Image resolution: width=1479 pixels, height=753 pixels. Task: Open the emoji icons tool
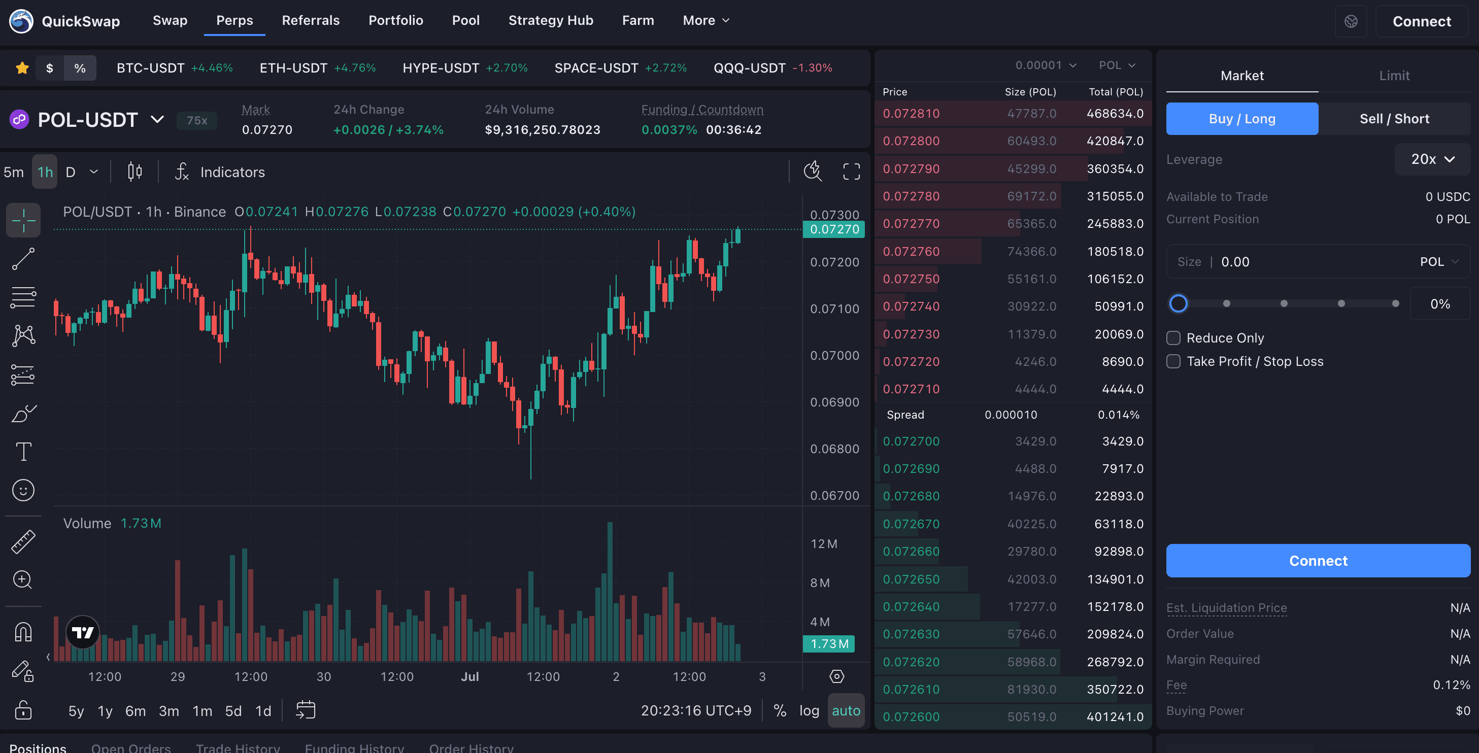click(x=23, y=491)
